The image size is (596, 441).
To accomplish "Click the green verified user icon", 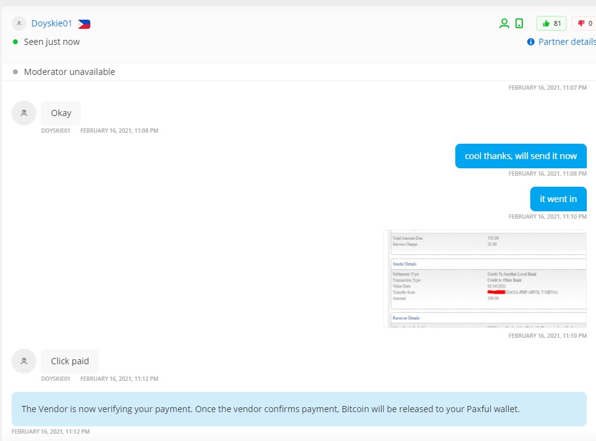I will [x=504, y=23].
